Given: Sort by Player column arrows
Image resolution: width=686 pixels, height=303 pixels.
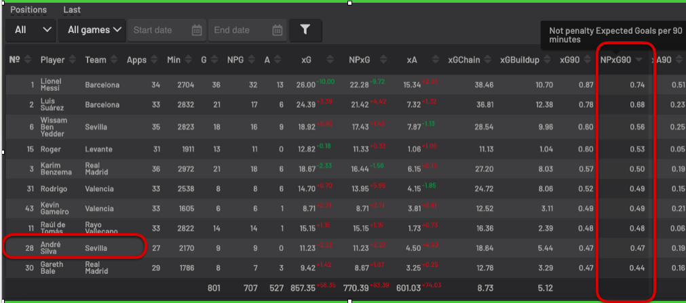Looking at the screenshot, I should tap(73, 60).
